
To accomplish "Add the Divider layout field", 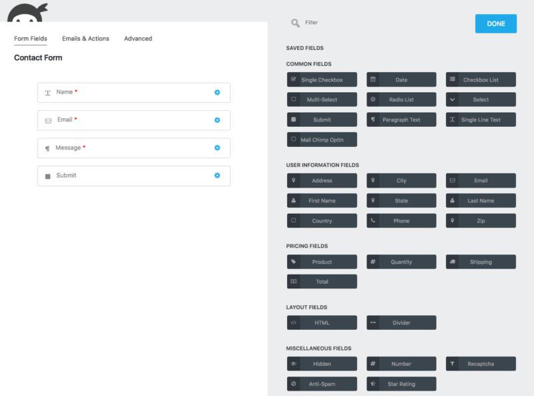I will (x=401, y=322).
